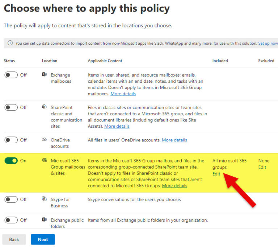Switch on the OneDrive accounts toggle
Screen dimensions: 278x247
[11, 140]
